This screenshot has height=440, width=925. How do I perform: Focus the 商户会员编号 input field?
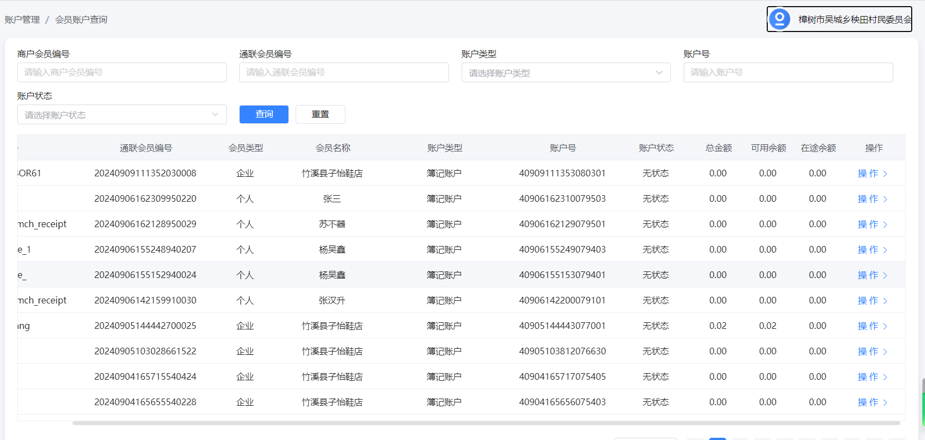(122, 72)
